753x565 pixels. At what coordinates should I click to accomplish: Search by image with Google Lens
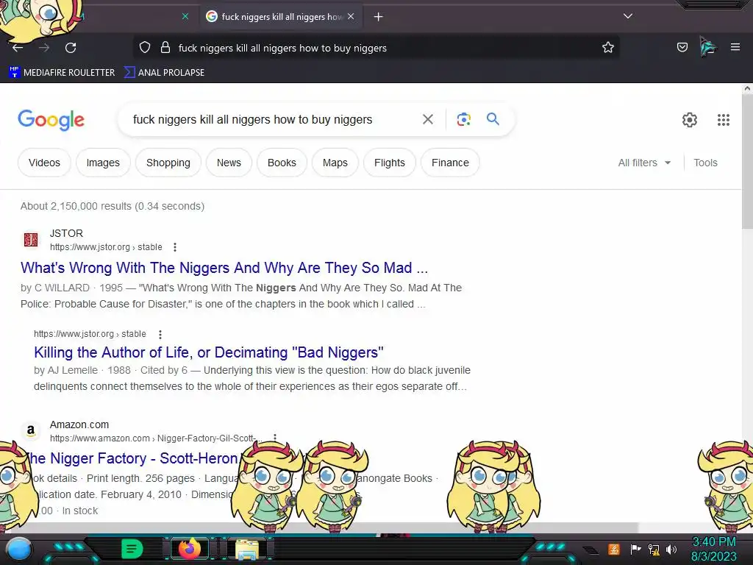pos(463,119)
